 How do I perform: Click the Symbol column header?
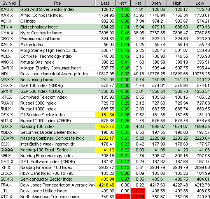[10, 3]
